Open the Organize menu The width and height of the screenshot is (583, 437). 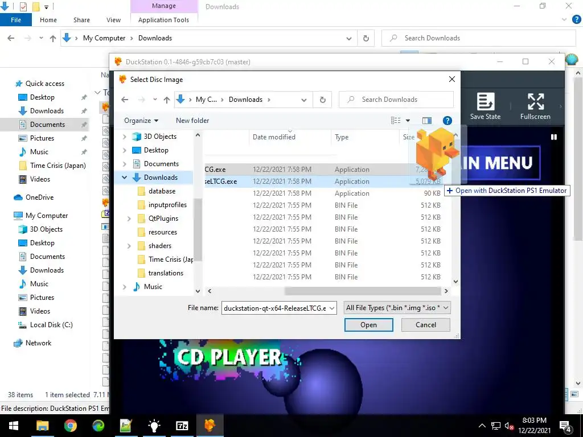[x=141, y=121]
